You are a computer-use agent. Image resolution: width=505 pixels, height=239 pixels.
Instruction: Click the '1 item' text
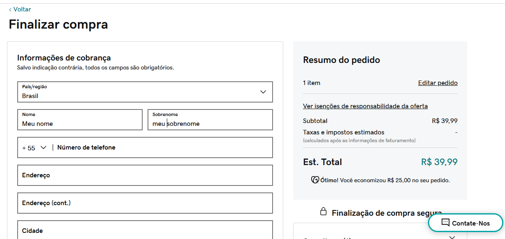pos(312,83)
